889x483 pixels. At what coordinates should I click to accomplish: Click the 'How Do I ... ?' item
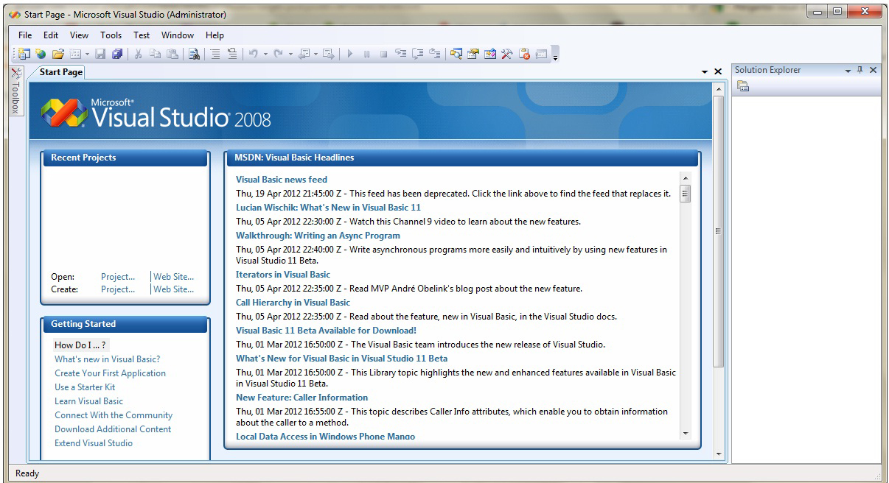(80, 345)
